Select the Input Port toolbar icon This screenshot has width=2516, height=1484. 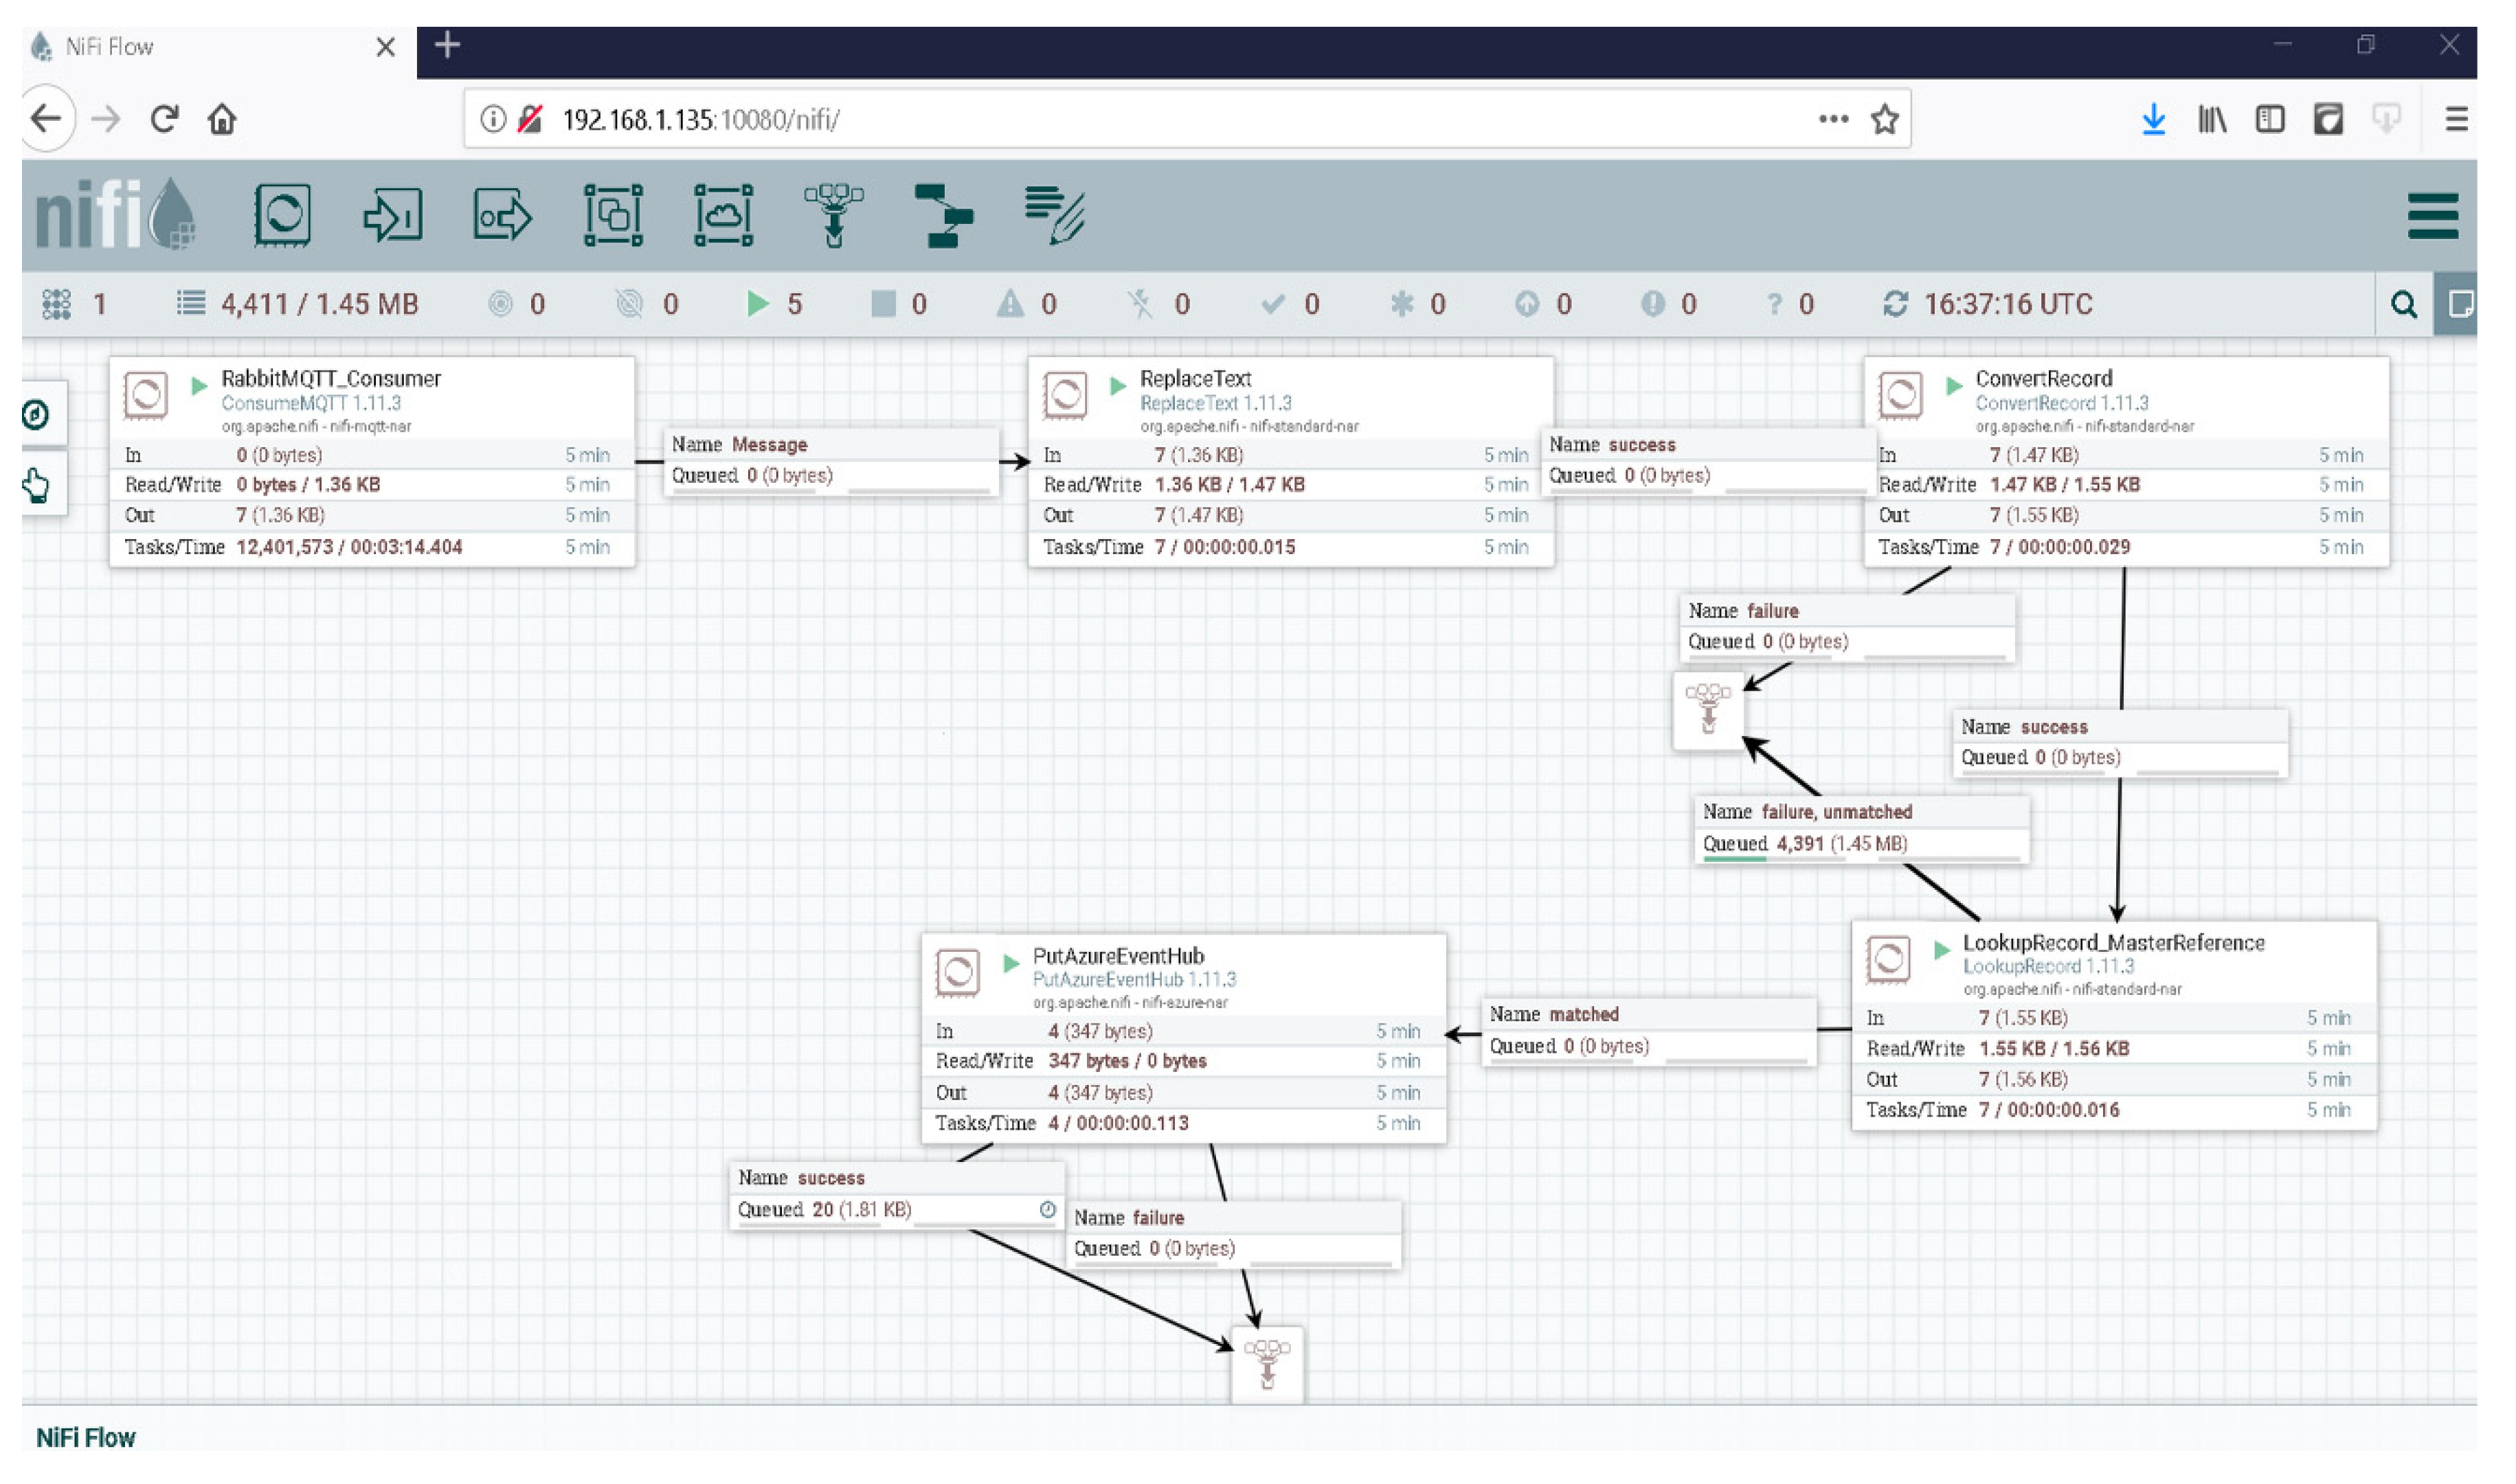pos(393,215)
